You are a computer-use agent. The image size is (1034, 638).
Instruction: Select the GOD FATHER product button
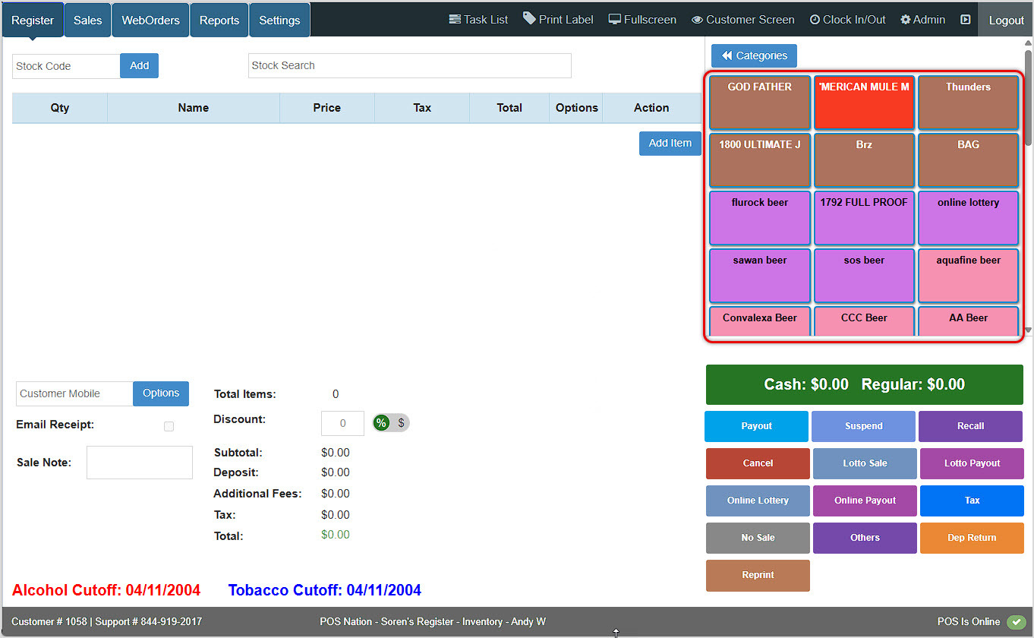point(759,103)
